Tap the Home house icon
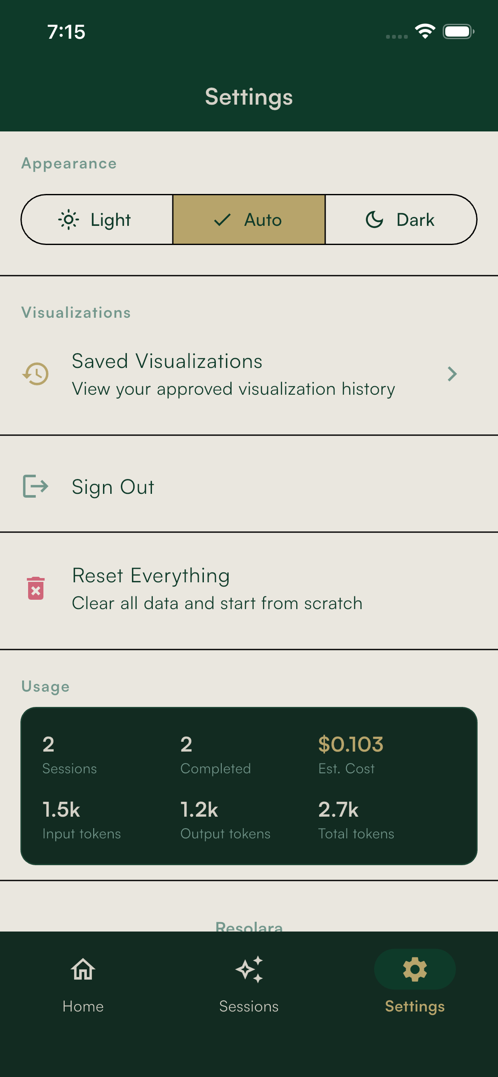The image size is (498, 1077). point(83,969)
